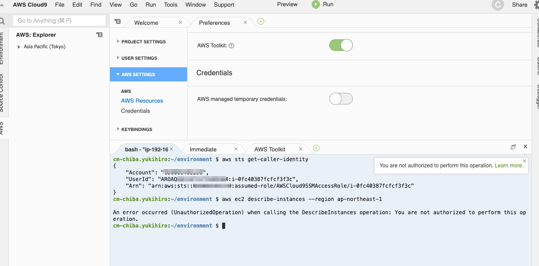This screenshot has width=539, height=266.
Task: Maximize the terminal panel with the expand icon
Action: tap(513, 146)
